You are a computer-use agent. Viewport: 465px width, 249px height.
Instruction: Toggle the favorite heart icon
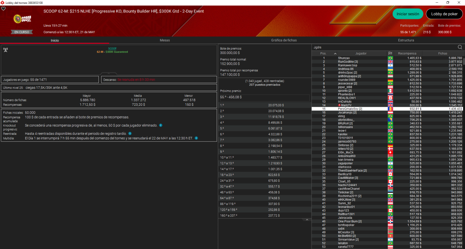pos(3,9)
